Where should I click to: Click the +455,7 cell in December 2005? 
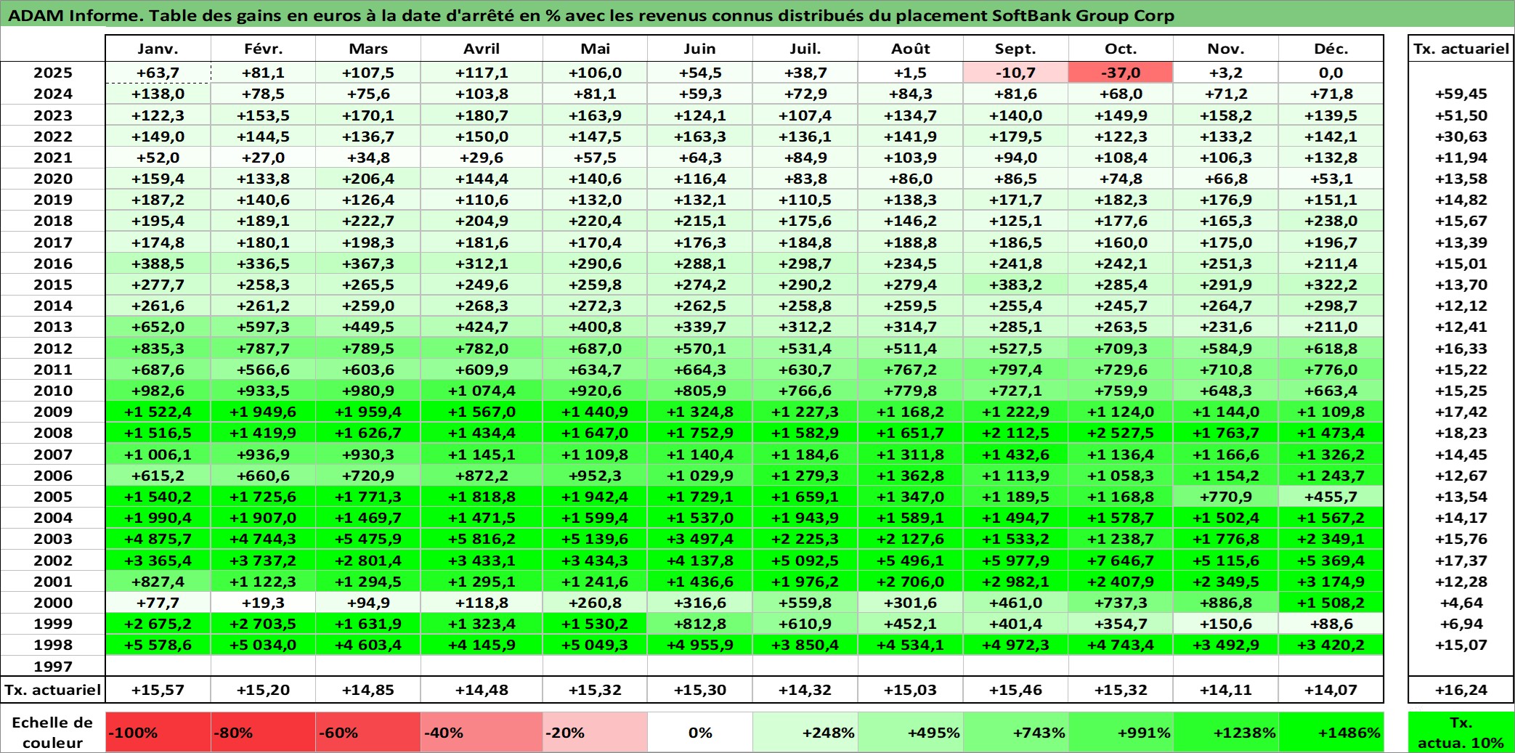tap(1331, 497)
